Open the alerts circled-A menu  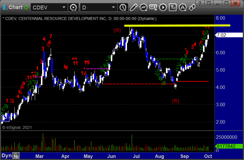pyautogui.click(x=183, y=7)
